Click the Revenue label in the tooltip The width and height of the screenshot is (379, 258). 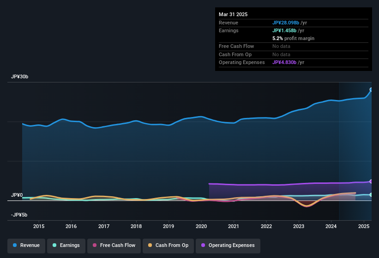pyautogui.click(x=229, y=23)
